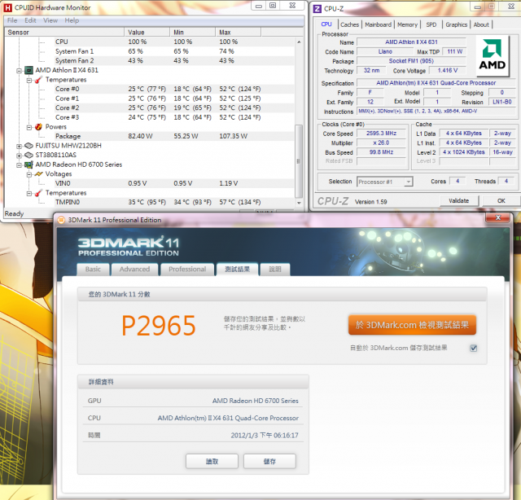
Task: Click the Core Speed 2595.3 MHz field
Action: coord(382,134)
